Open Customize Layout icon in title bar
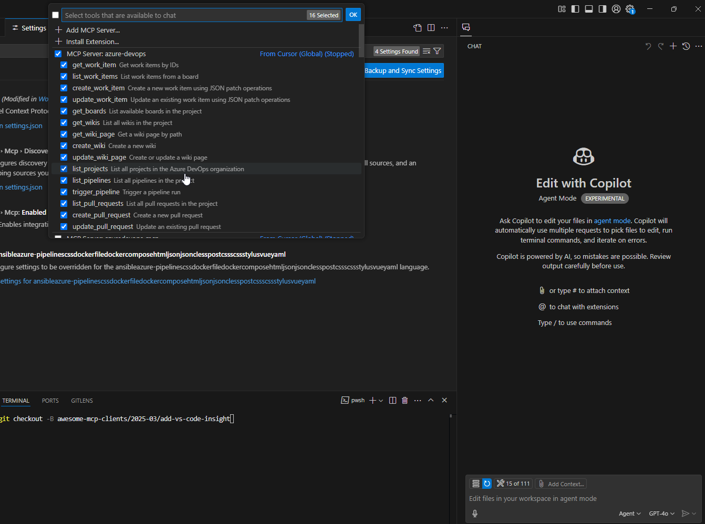The height and width of the screenshot is (524, 705). pos(562,9)
